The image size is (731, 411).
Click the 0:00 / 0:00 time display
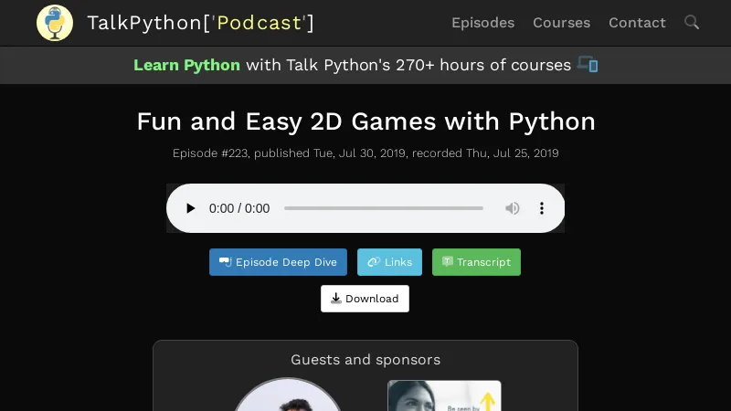[x=239, y=208]
